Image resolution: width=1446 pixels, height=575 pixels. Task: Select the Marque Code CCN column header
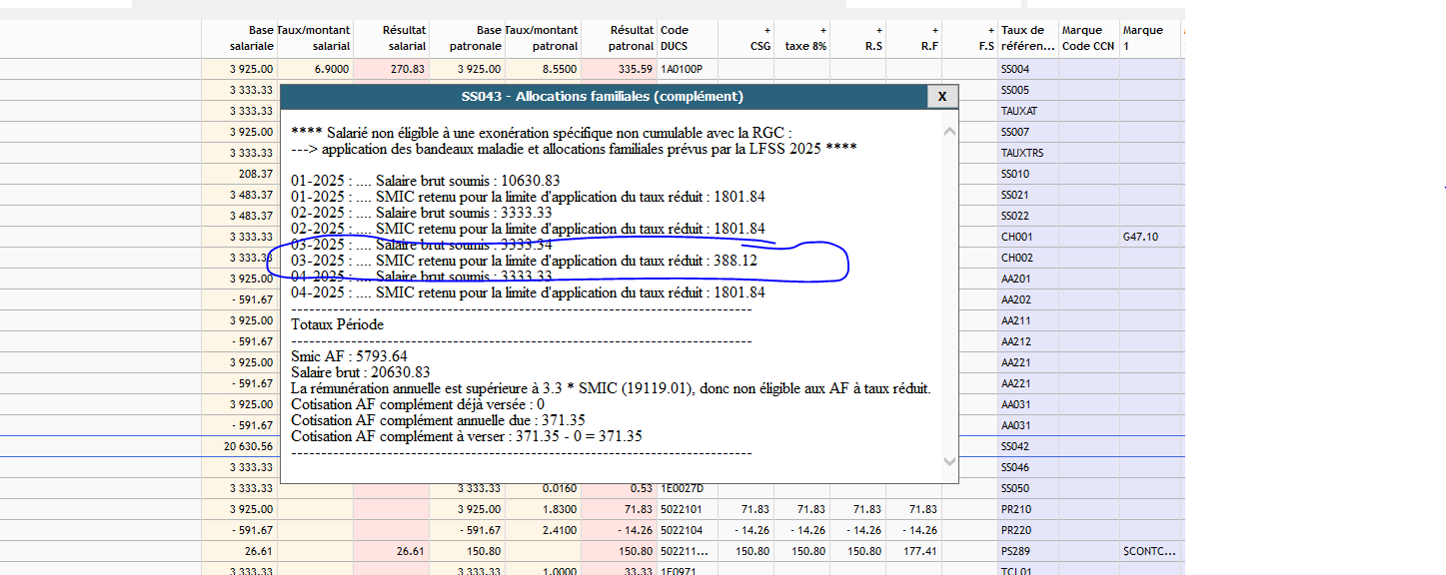(x=1089, y=38)
